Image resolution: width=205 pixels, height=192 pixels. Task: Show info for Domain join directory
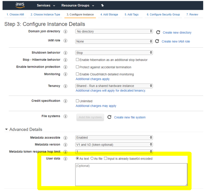(65, 31)
